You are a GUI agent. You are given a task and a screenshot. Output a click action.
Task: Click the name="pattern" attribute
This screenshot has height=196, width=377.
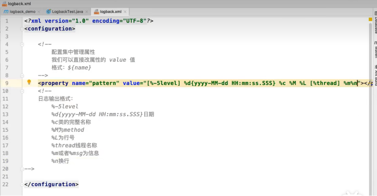click(96, 83)
